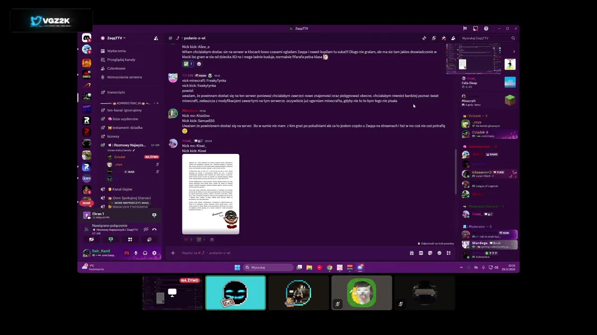
Task: Open notification settings bell in header
Action: (x=434, y=38)
